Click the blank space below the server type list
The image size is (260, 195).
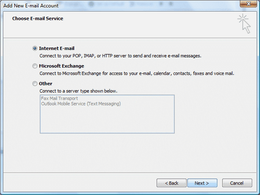coord(107,153)
